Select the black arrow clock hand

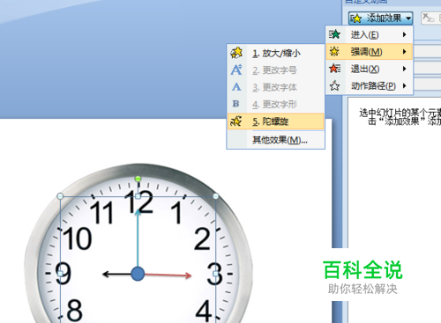[116, 275]
